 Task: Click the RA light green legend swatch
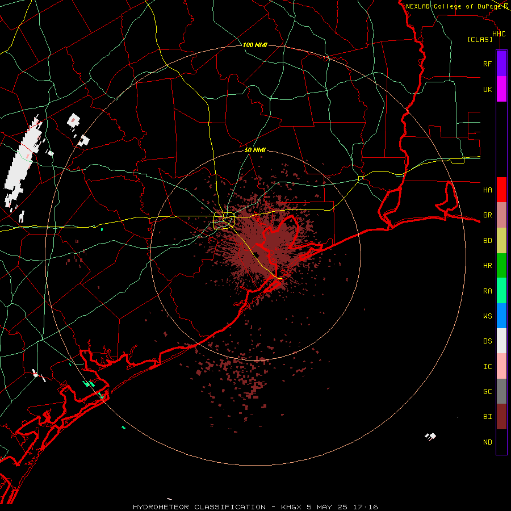[x=501, y=291]
